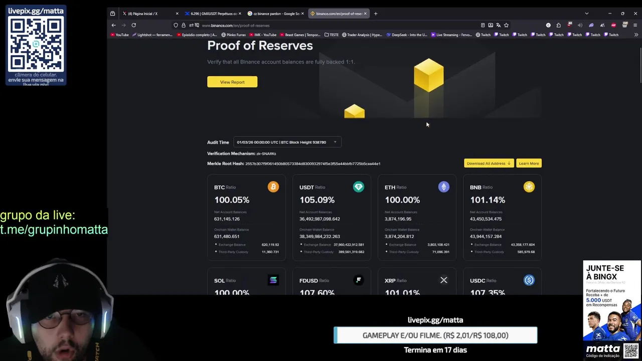Open the Plinko Furras bookmark
The image size is (642, 361).
pos(233,35)
